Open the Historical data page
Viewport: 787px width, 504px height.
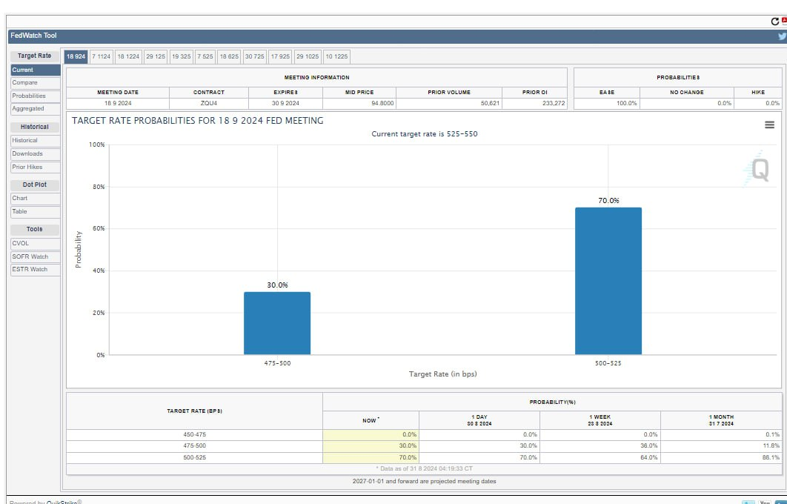[x=35, y=141]
